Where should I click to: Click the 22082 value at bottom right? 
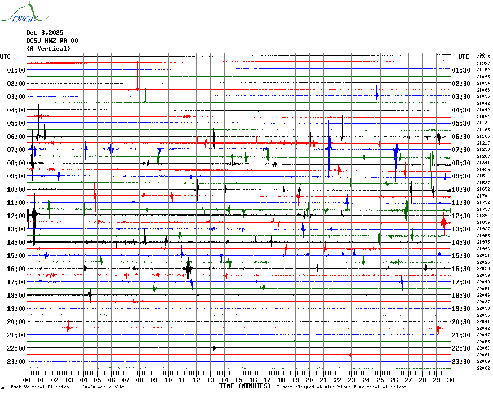coord(483,368)
